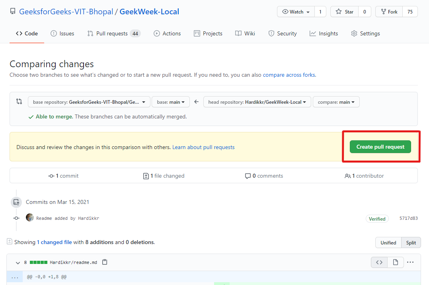Click the Commits on Mar 15, 2021 text
This screenshot has width=429, height=285.
(57, 202)
